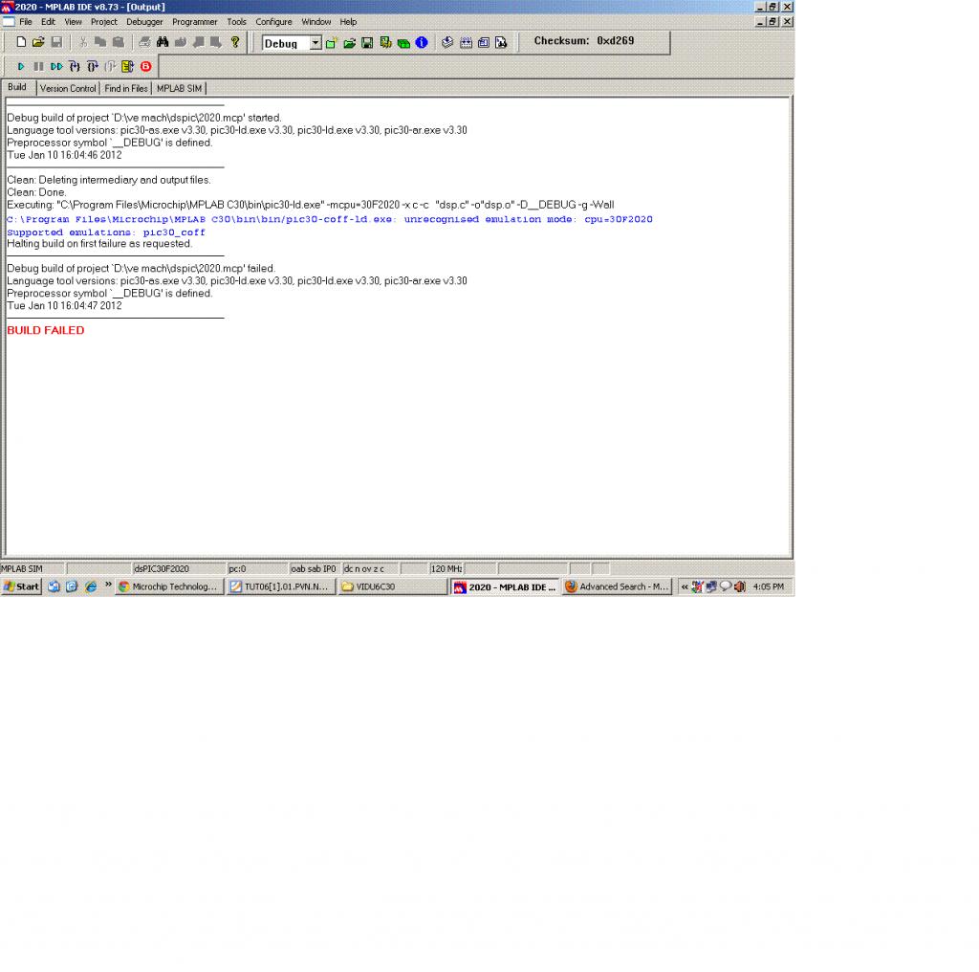
Task: Click 'oab sab IP0' status field
Action: [315, 568]
